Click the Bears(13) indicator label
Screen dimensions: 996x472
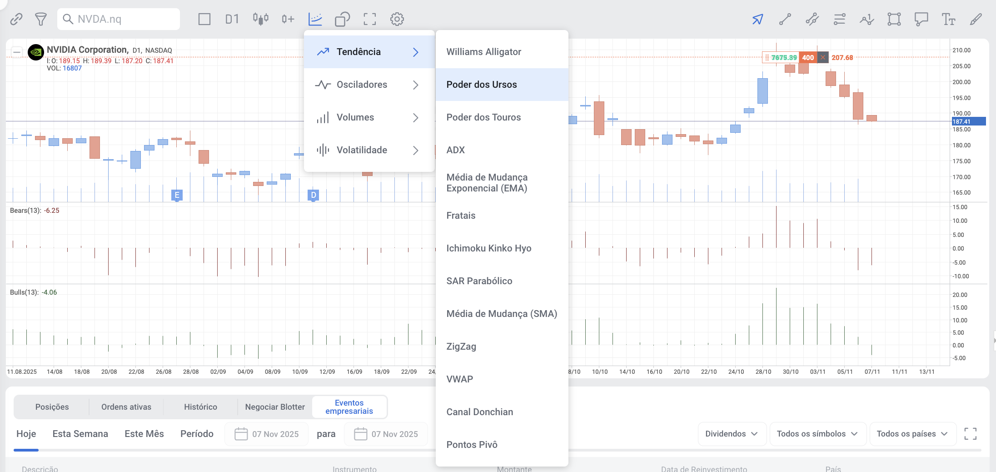point(35,211)
